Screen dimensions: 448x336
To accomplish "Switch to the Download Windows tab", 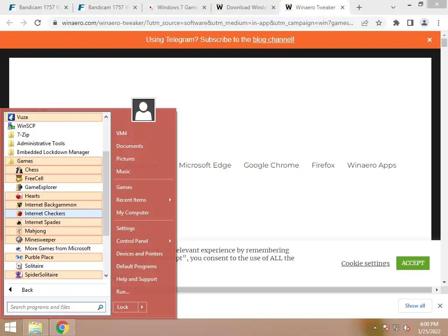I will pos(246,7).
